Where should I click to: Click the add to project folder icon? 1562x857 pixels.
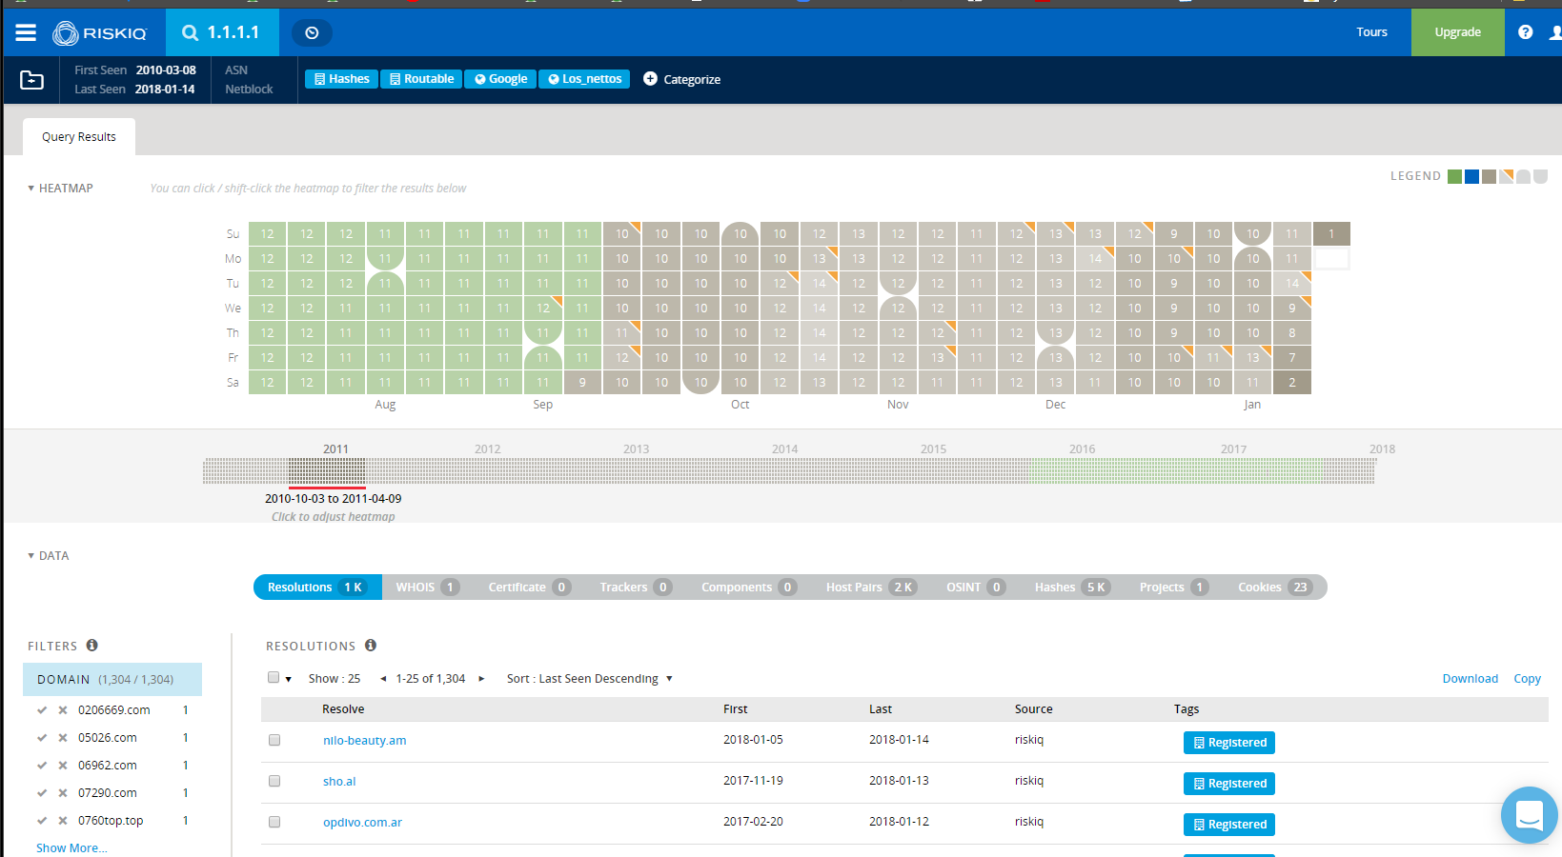coord(31,80)
